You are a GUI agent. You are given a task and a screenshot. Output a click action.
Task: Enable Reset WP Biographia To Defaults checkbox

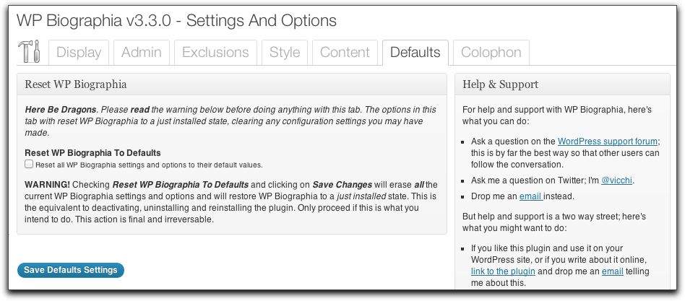29,165
